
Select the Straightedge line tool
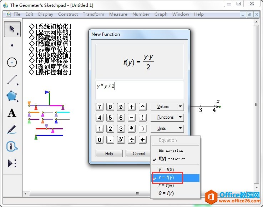click(x=12, y=79)
